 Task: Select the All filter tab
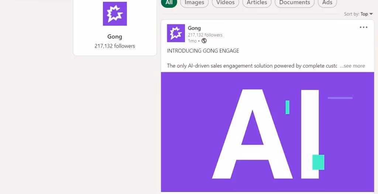coord(169,3)
